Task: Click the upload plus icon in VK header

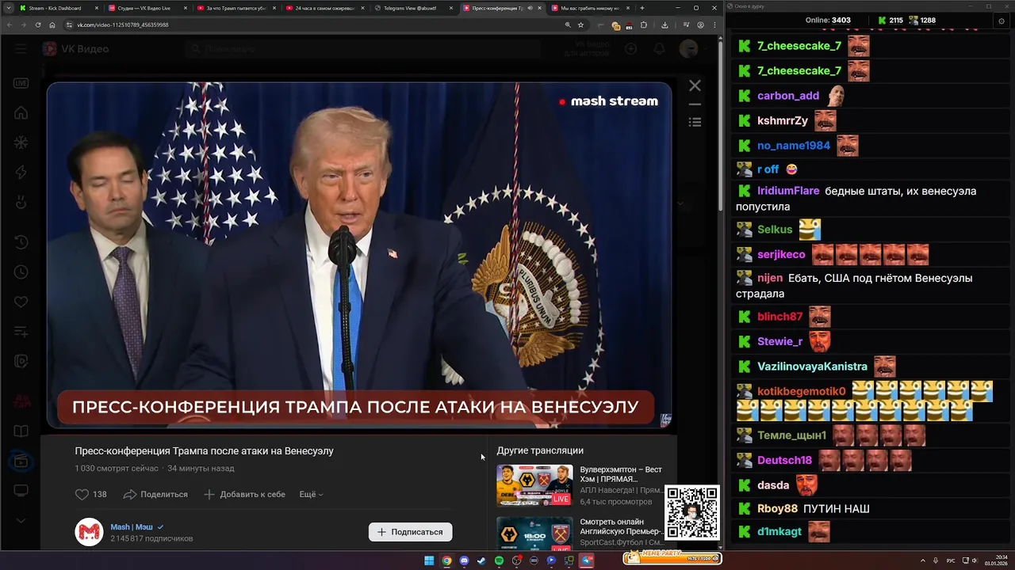Action: [x=630, y=49]
